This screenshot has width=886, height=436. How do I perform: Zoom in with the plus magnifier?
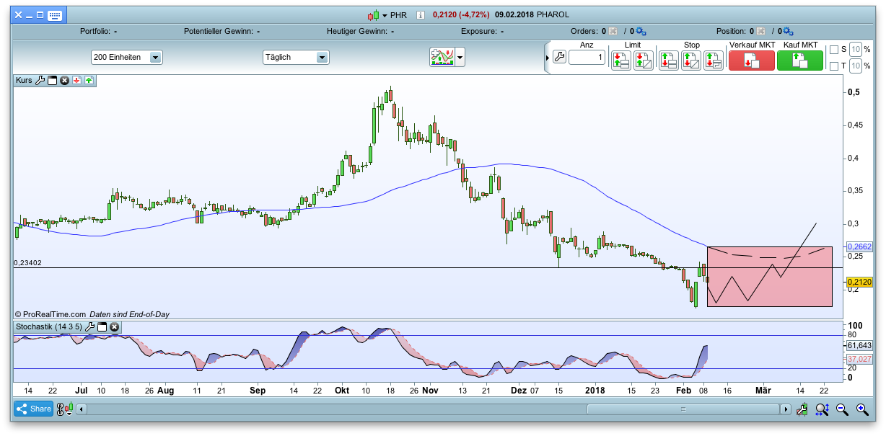pyautogui.click(x=861, y=409)
